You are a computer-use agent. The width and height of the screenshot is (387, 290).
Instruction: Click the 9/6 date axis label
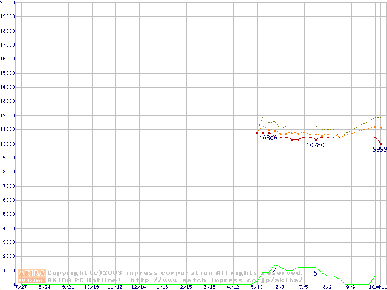[x=351, y=287]
